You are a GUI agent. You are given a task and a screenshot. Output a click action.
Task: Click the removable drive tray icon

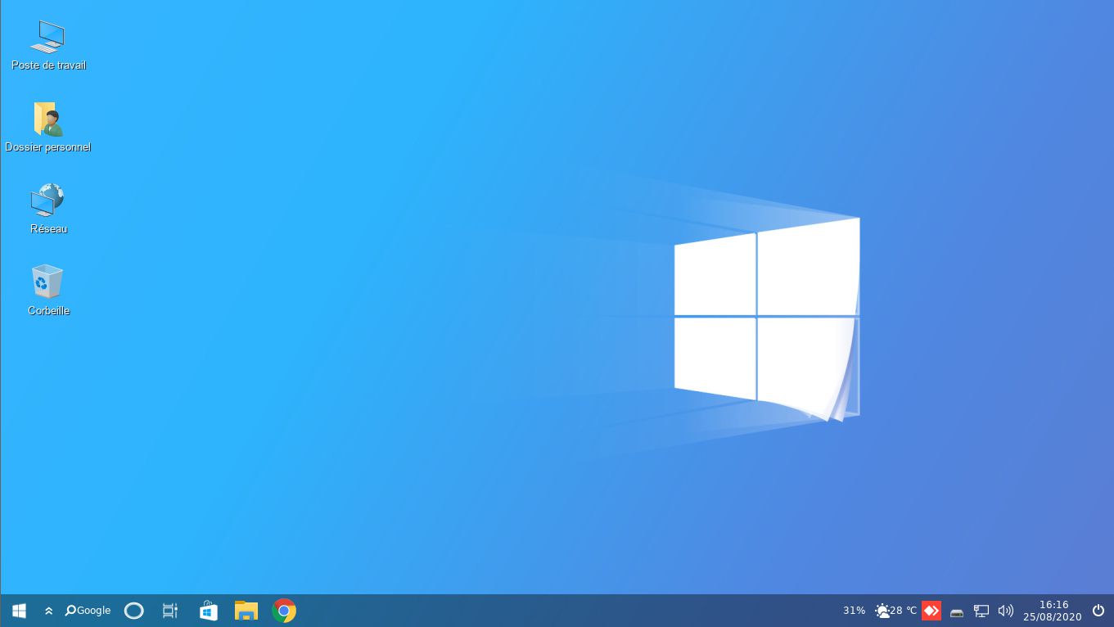click(x=957, y=611)
